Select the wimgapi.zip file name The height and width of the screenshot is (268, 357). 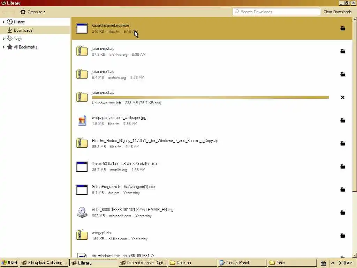coord(101,233)
